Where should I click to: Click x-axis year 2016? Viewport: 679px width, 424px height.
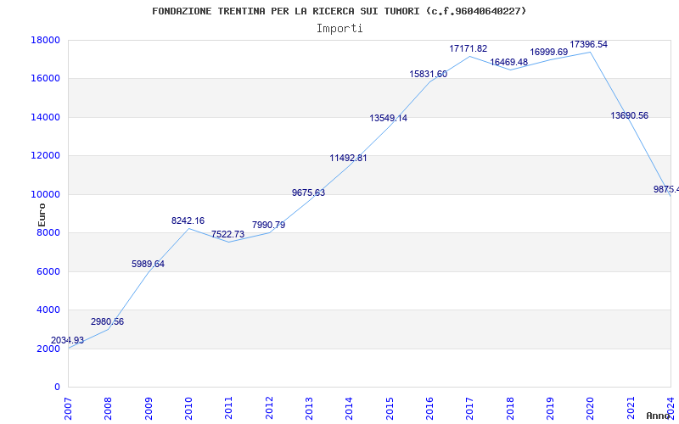click(429, 408)
